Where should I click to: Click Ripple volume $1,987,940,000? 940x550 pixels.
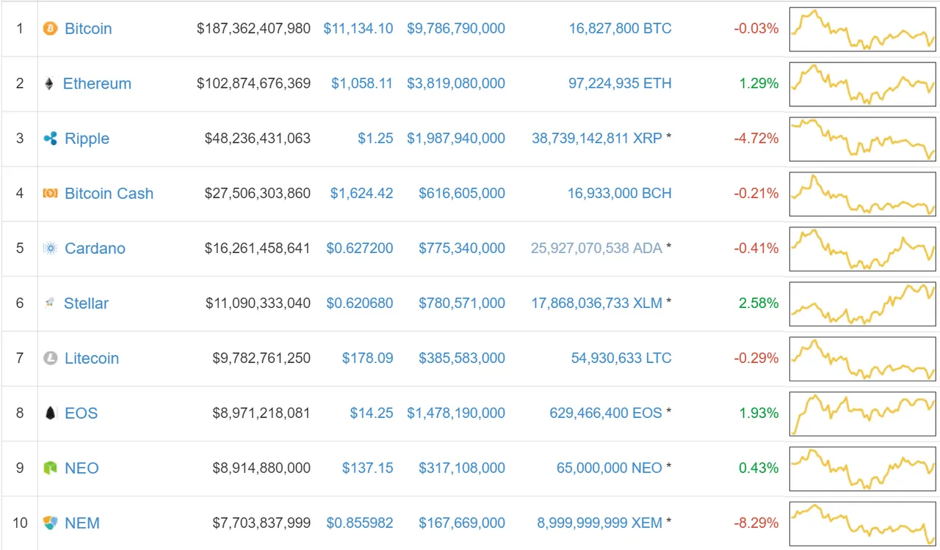coord(456,139)
